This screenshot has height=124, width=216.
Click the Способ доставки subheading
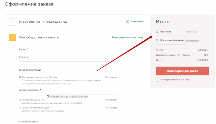(30, 70)
